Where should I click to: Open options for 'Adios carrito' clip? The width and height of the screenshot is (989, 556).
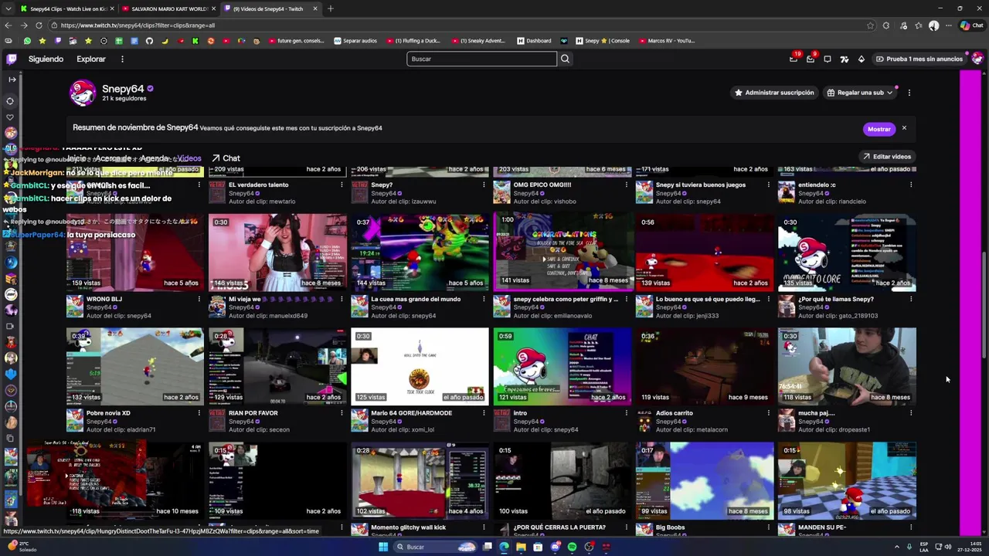(768, 413)
